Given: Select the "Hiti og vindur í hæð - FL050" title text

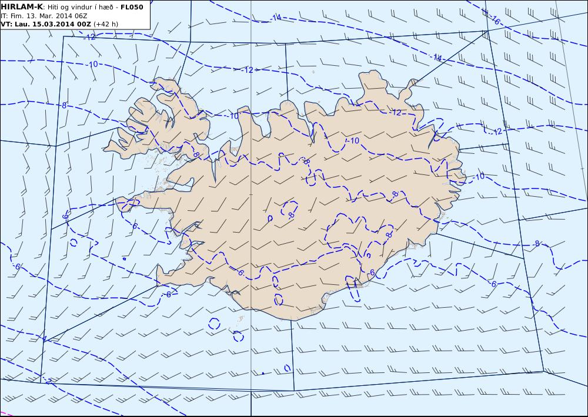Looking at the screenshot, I should click(x=95, y=7).
